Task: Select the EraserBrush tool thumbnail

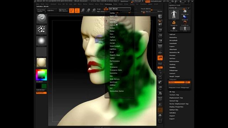Action: (x=185, y=23)
